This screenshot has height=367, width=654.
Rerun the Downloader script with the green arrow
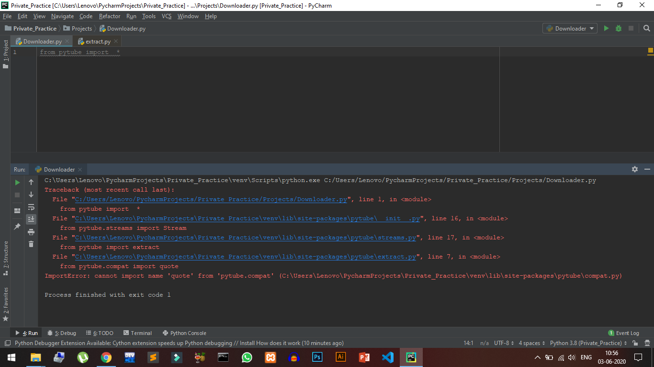[x=17, y=182]
